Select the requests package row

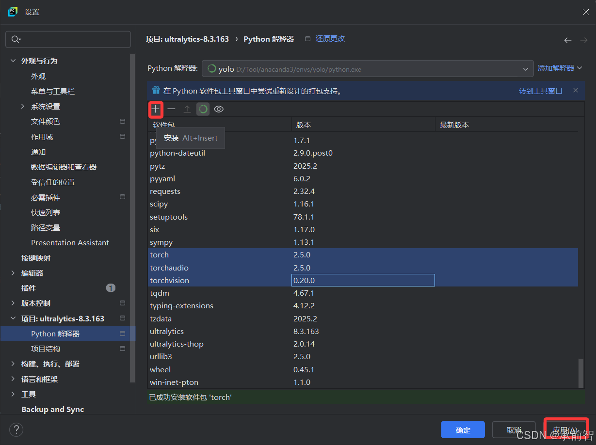(x=363, y=191)
